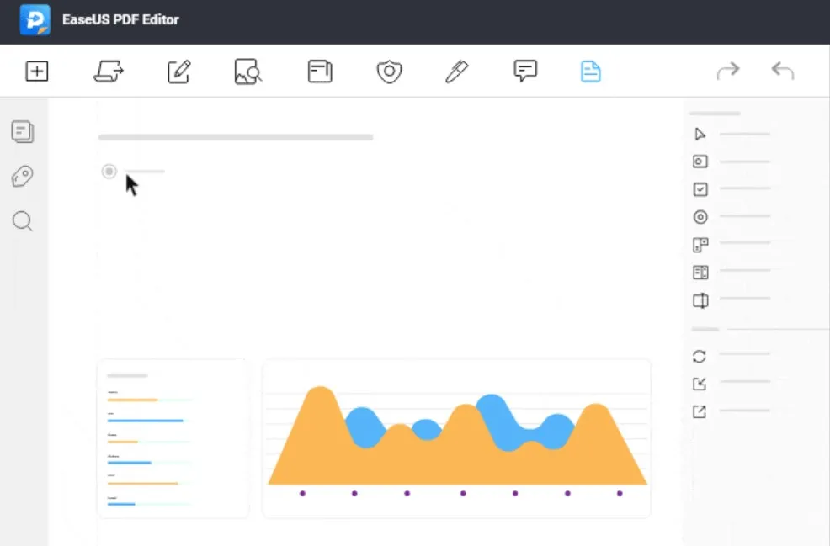Select the form selection arrow tool
The width and height of the screenshot is (830, 546).
700,134
